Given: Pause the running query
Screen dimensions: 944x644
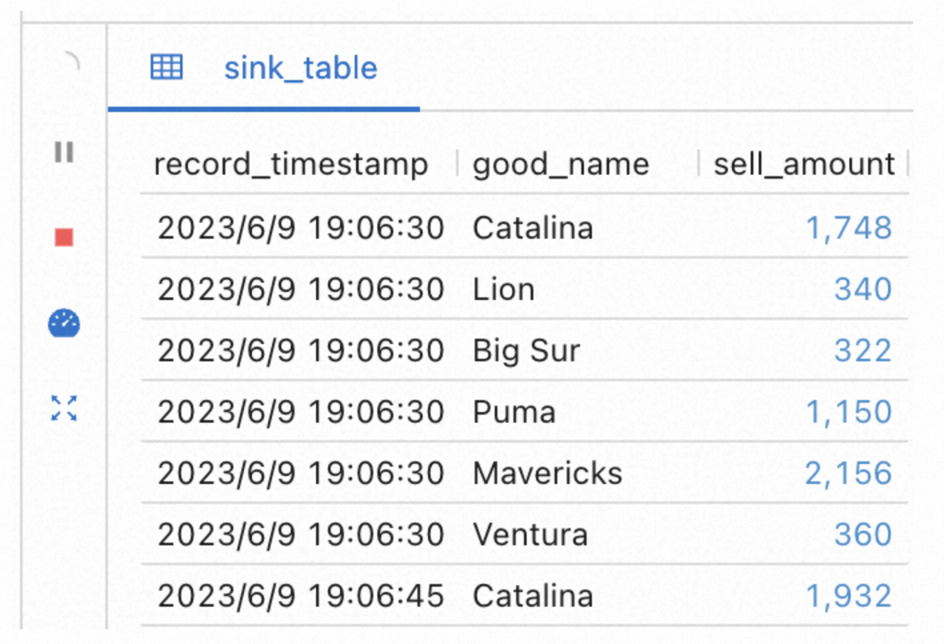Looking at the screenshot, I should (x=64, y=152).
